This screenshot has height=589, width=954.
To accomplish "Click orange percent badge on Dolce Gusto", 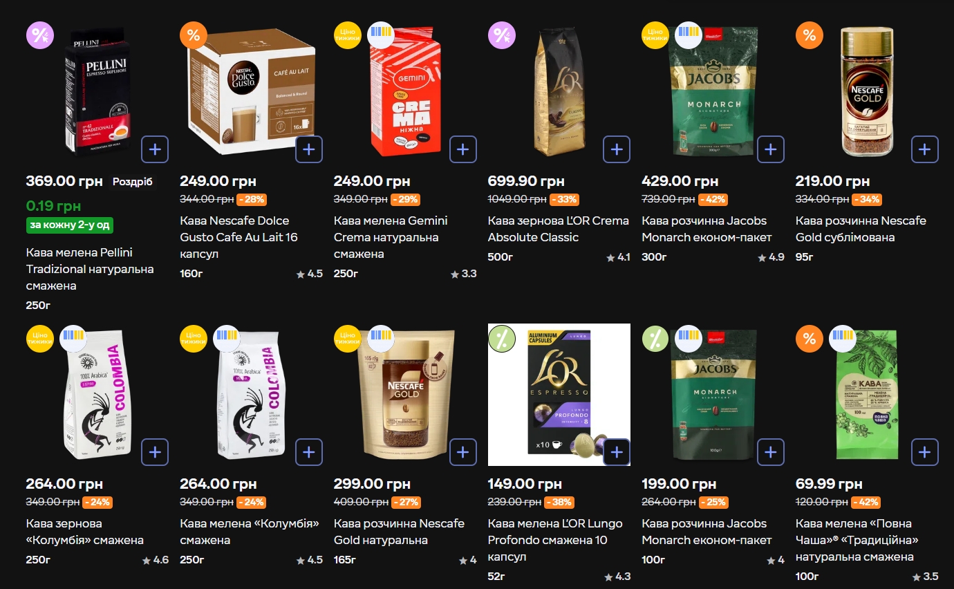I will pyautogui.click(x=194, y=35).
